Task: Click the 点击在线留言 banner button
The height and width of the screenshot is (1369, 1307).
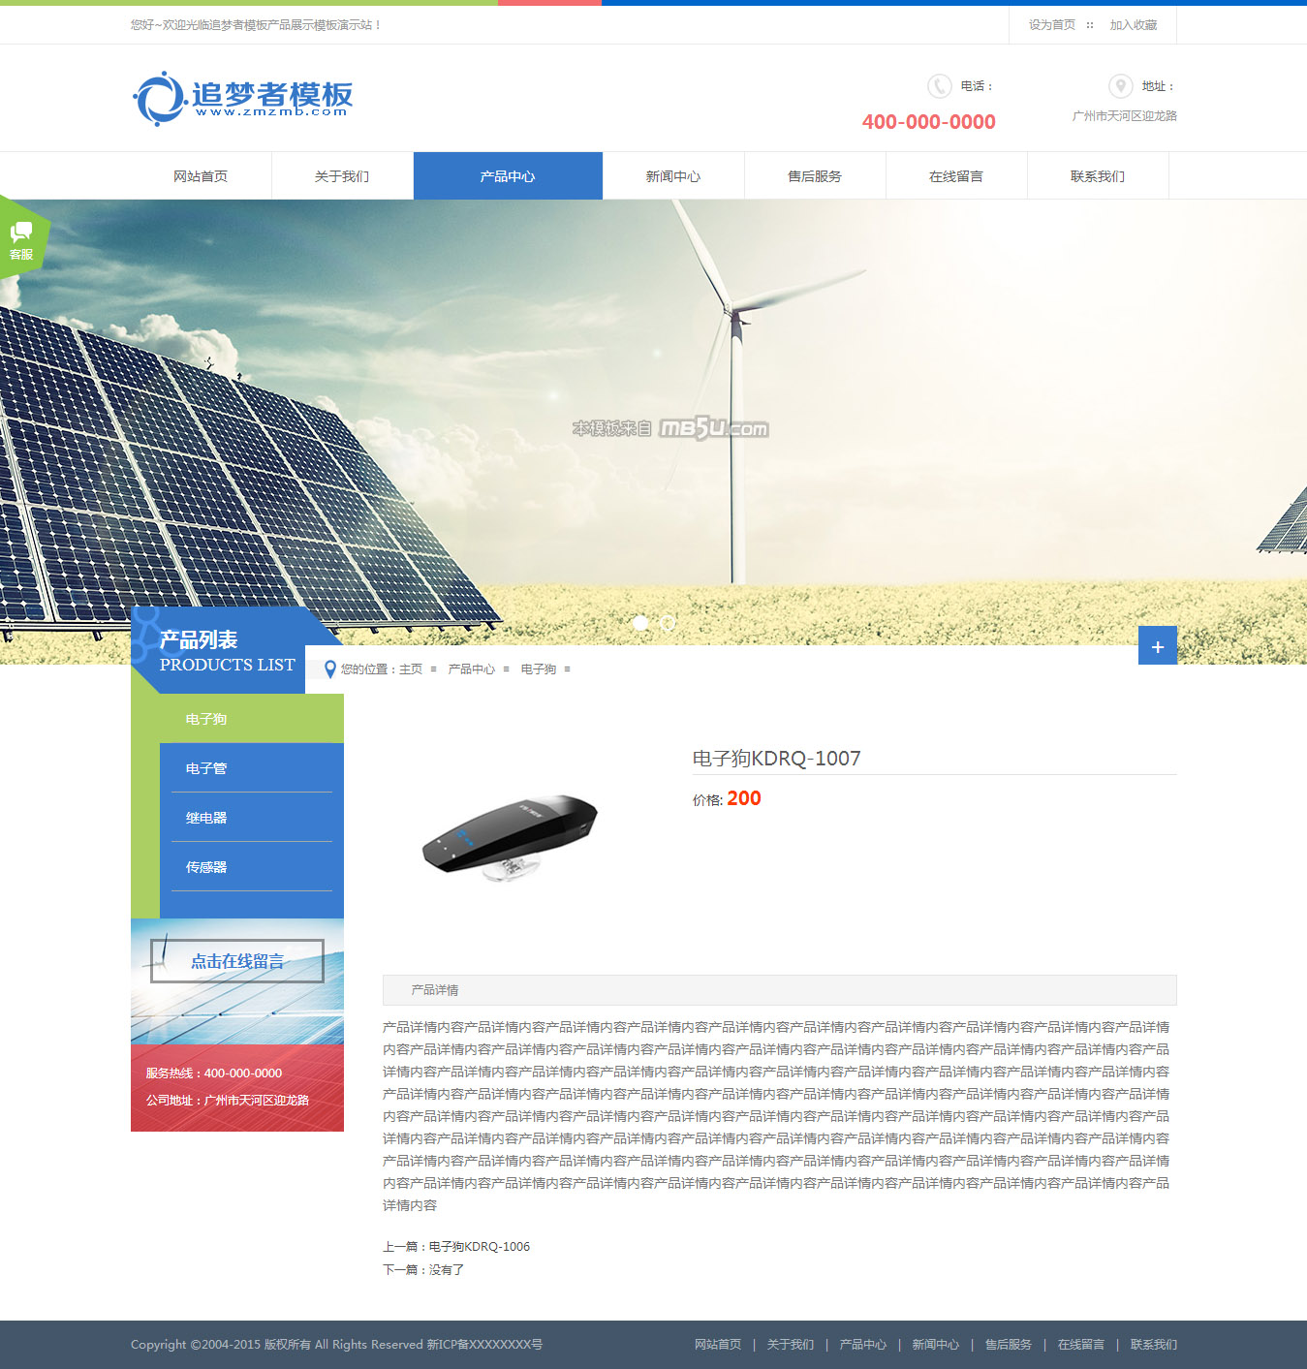Action: point(237,961)
